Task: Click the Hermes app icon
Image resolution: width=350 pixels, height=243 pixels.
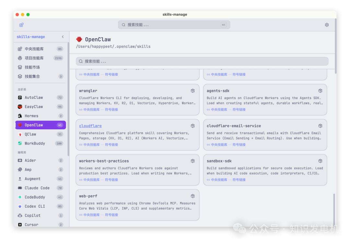Action: [20, 116]
